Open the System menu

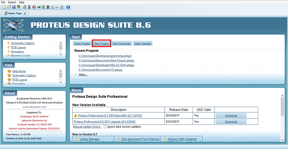[12, 2]
